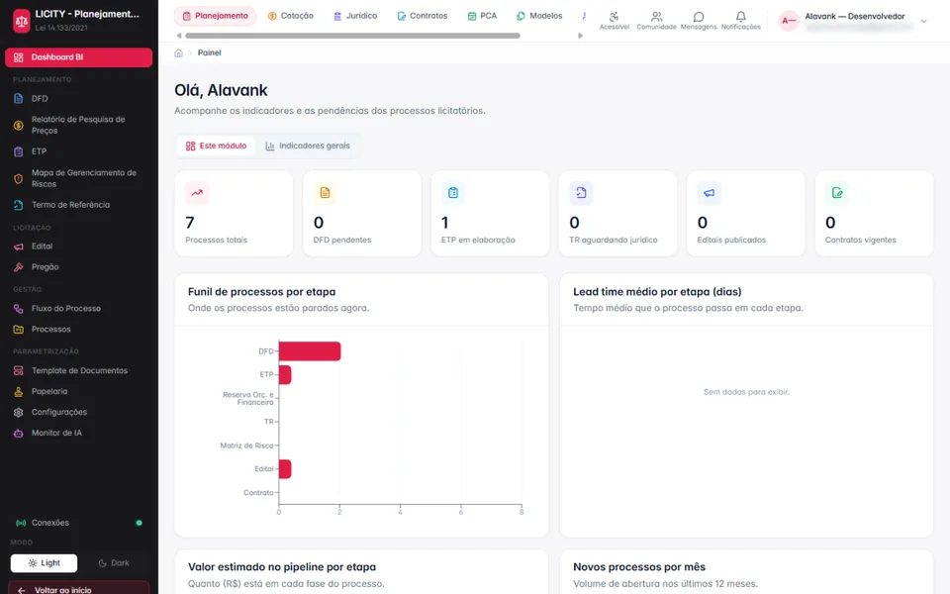Viewport: 950px width, 594px height.
Task: Click the ETP em elaboração card icon
Action: pos(453,193)
